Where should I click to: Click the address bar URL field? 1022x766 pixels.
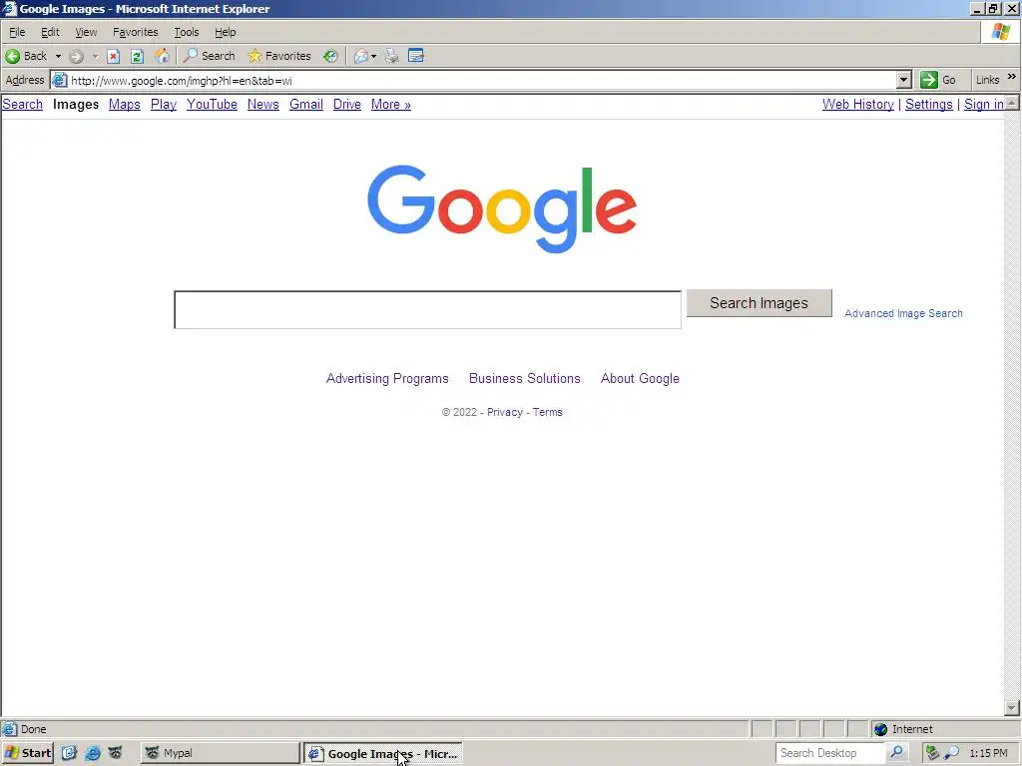482,81
